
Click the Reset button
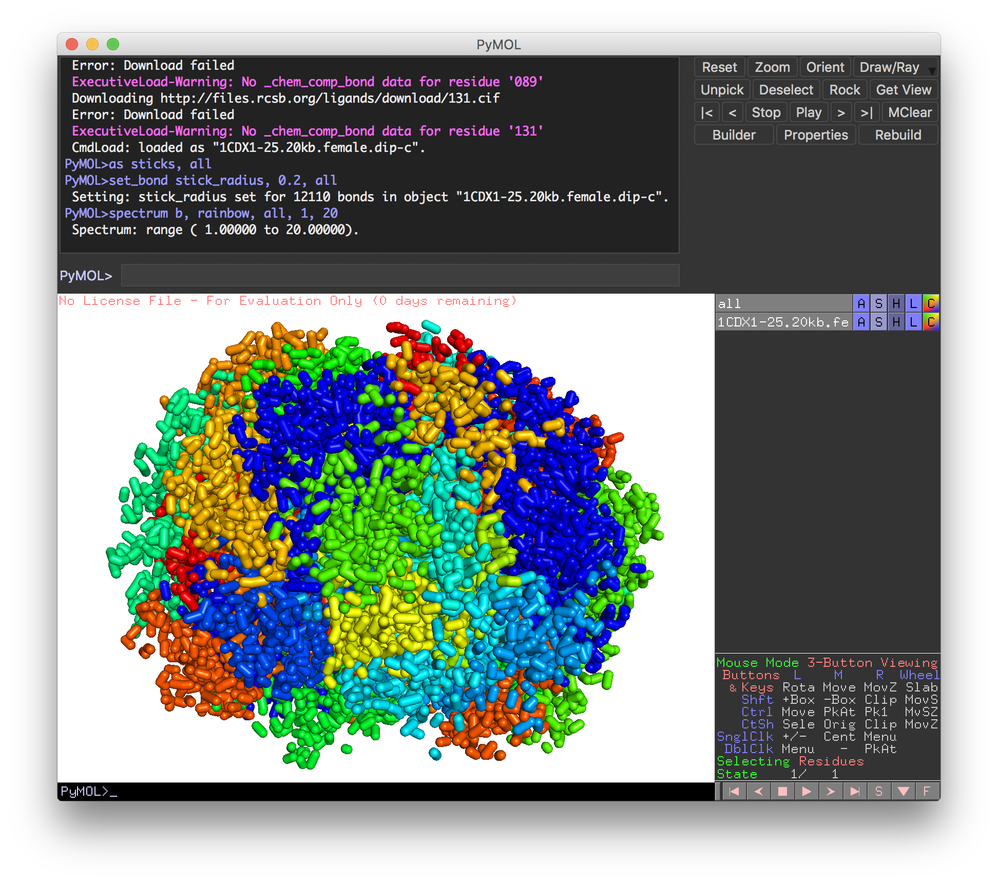[719, 67]
